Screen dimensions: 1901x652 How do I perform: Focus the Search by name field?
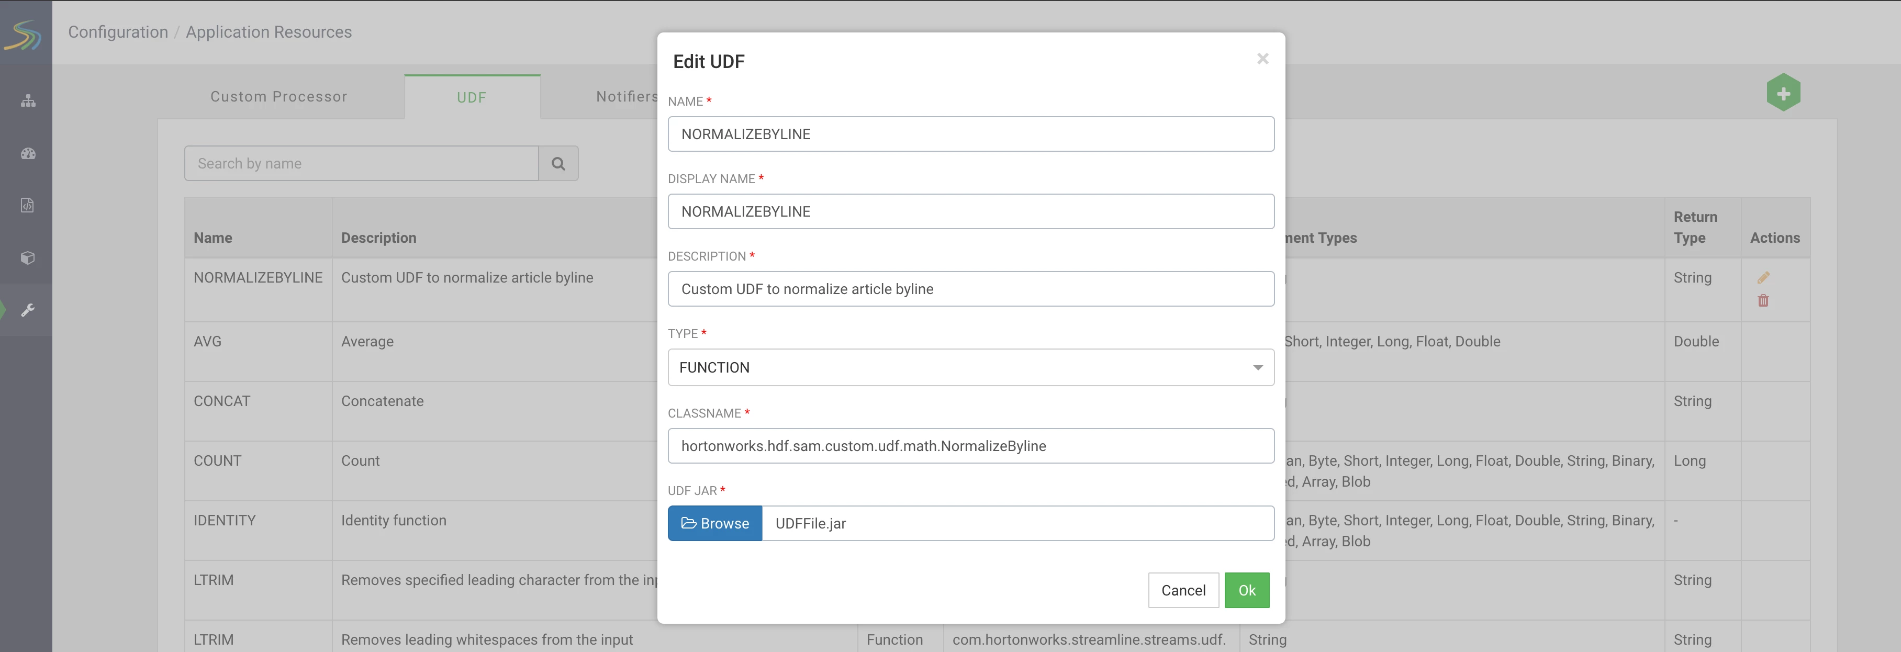(362, 164)
